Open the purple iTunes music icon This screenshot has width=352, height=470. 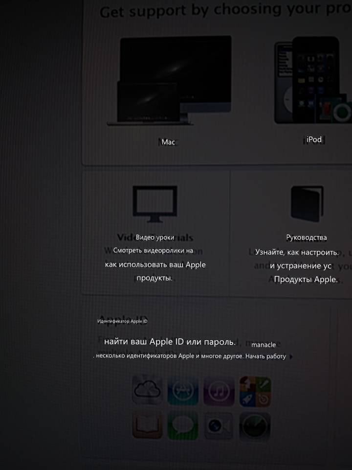click(x=219, y=392)
